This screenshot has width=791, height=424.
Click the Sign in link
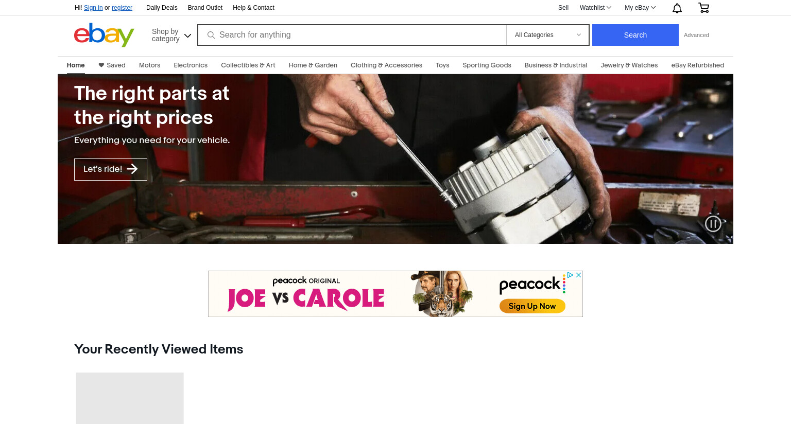coord(93,8)
